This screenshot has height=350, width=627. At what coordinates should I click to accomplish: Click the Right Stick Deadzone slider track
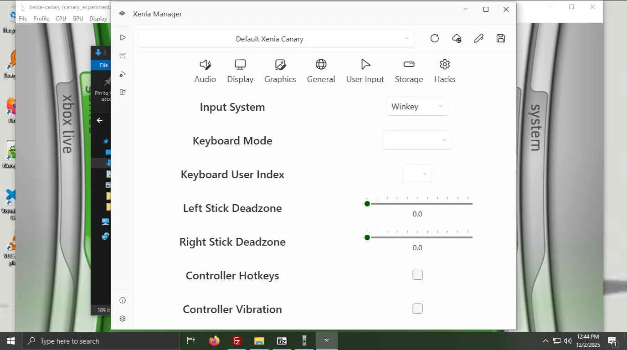pos(419,237)
